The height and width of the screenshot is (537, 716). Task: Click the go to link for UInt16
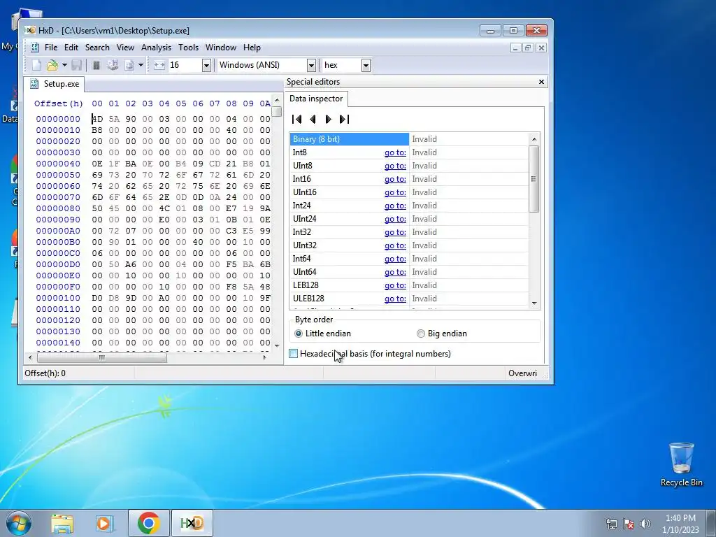point(395,192)
